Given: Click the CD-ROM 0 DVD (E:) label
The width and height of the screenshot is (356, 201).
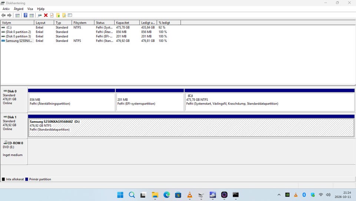Looking at the screenshot, I should pyautogui.click(x=14, y=152).
